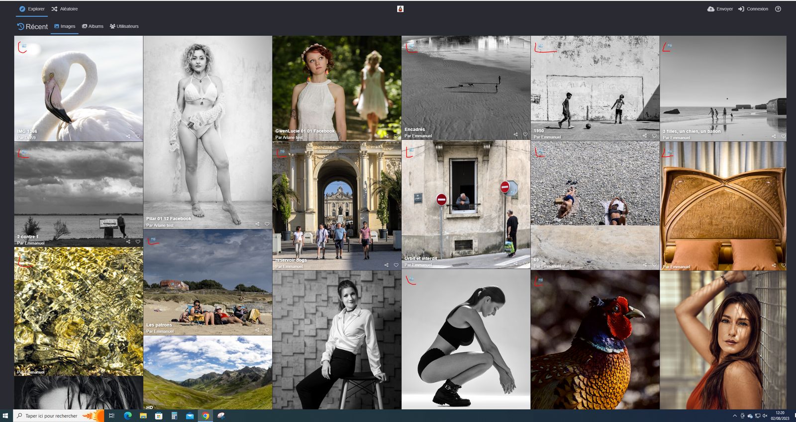Image resolution: width=796 pixels, height=422 pixels.
Task: Open the Explorer section in the top bar
Action: pos(32,9)
